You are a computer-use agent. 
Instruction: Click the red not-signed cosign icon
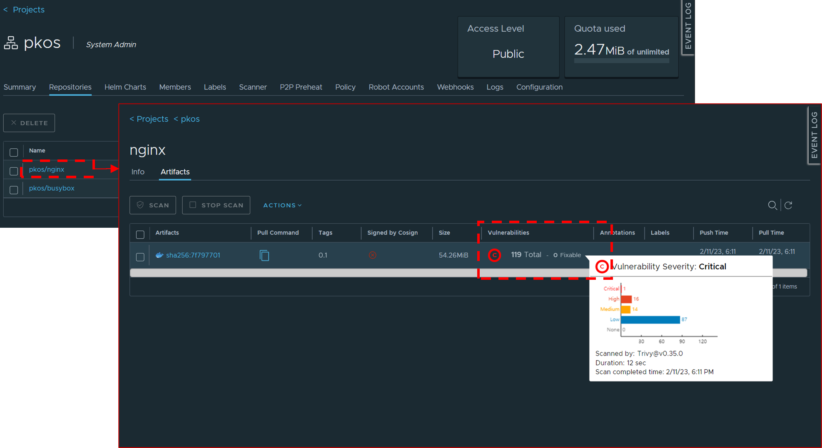click(372, 255)
